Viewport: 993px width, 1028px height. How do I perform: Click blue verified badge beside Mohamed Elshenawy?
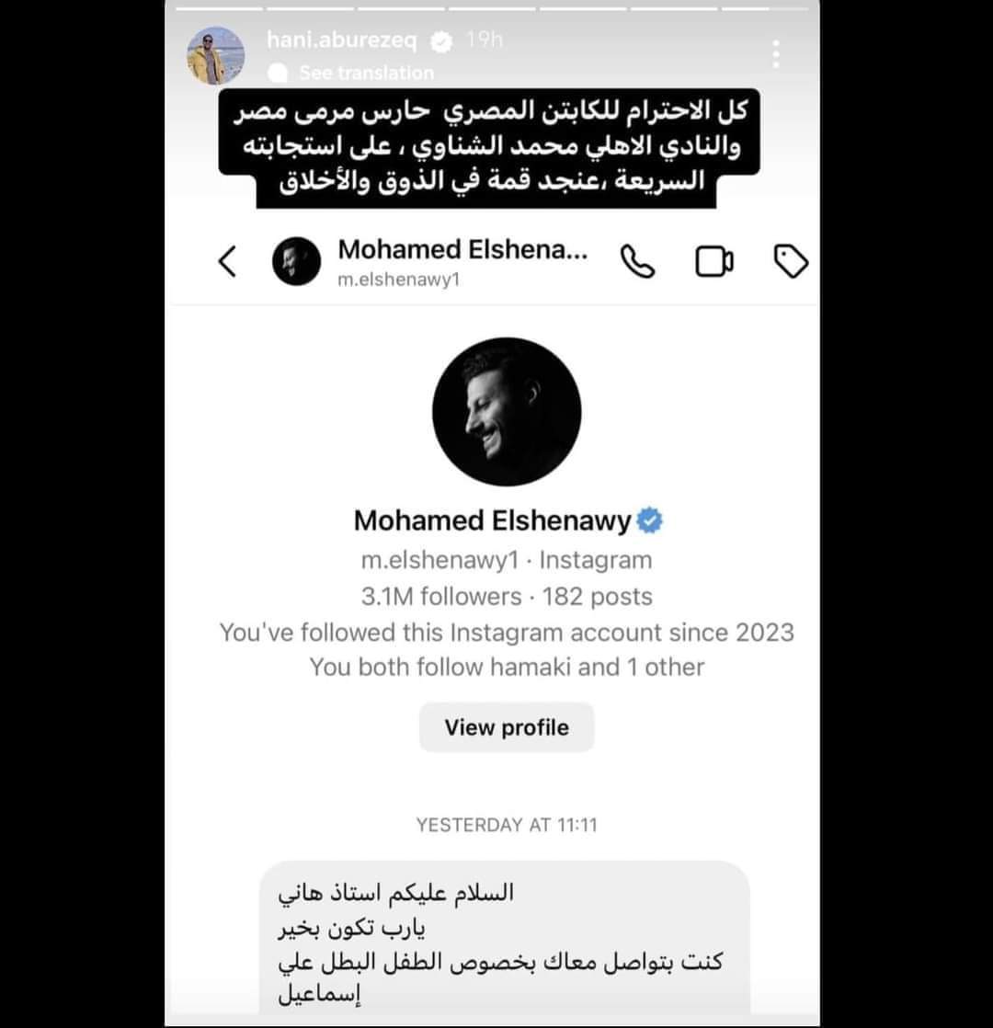pos(649,520)
